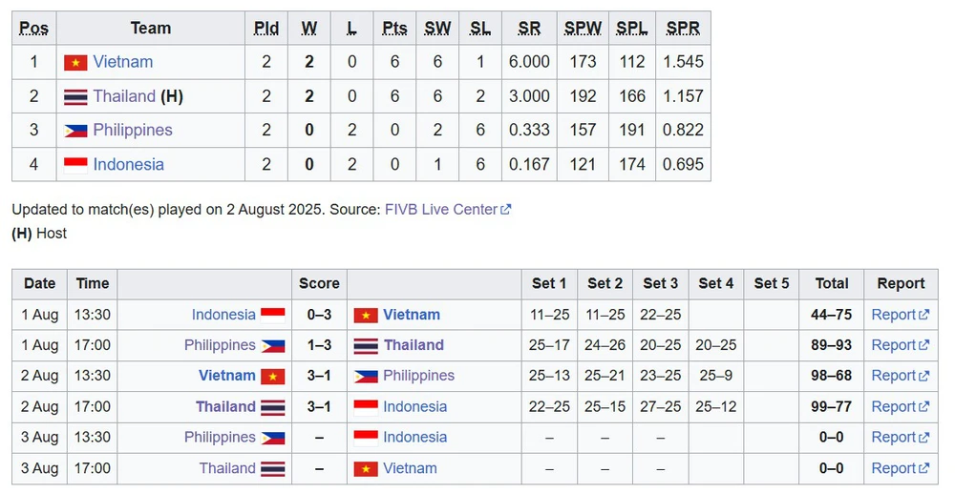955x493 pixels.
Task: Click the SW column header abbreviation
Action: tap(437, 29)
